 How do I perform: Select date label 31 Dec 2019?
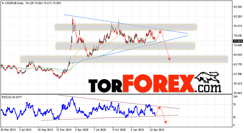point(64,130)
